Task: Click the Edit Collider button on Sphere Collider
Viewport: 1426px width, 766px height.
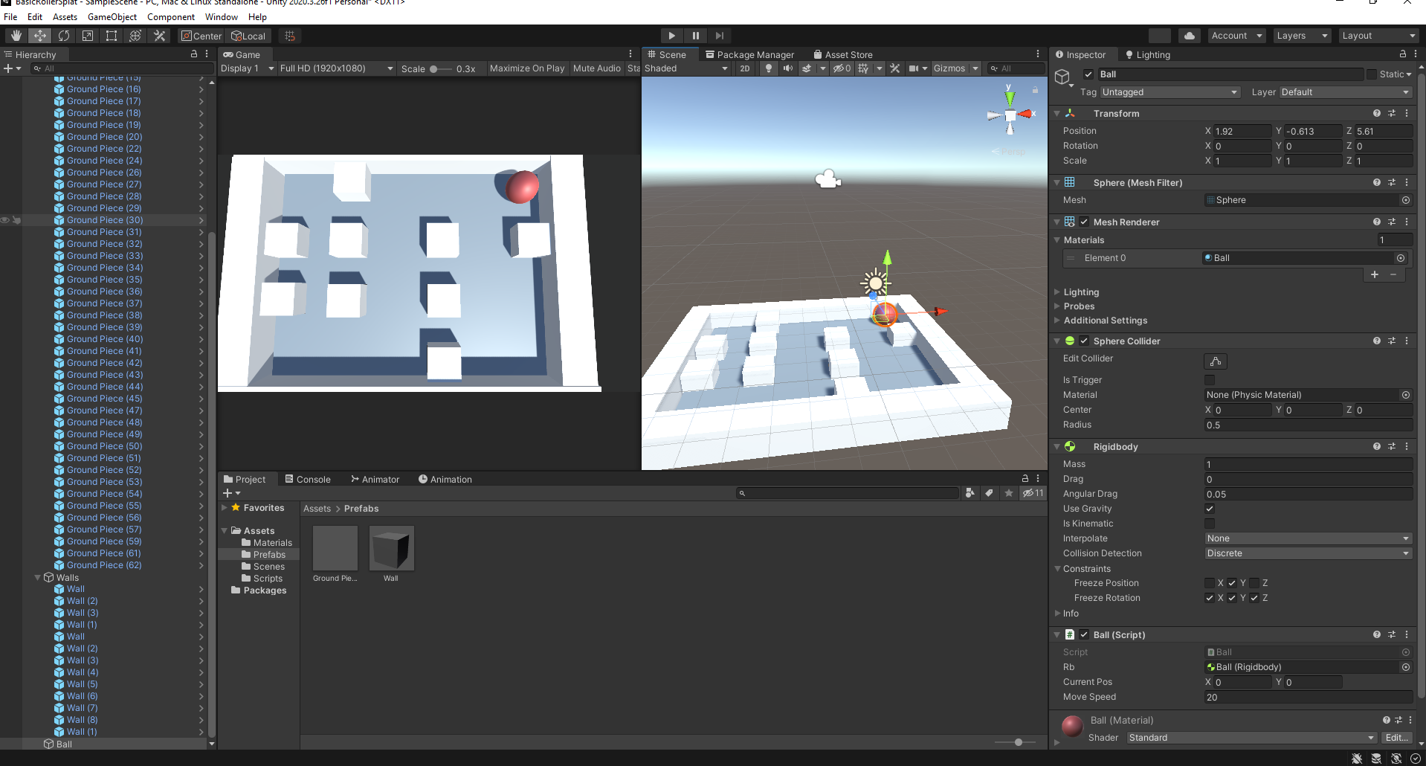Action: 1215,361
